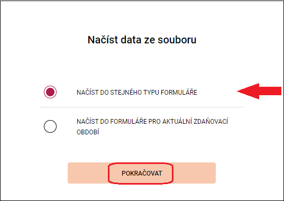This screenshot has width=284, height=201.
Task: Select the 'Načíst do stejného typu formuláře' radio button
Action: (50, 92)
